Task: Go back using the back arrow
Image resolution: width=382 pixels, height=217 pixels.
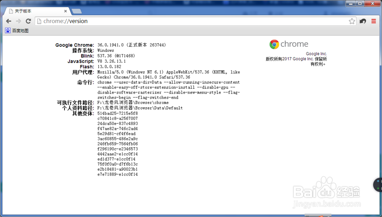Action: 8,21
